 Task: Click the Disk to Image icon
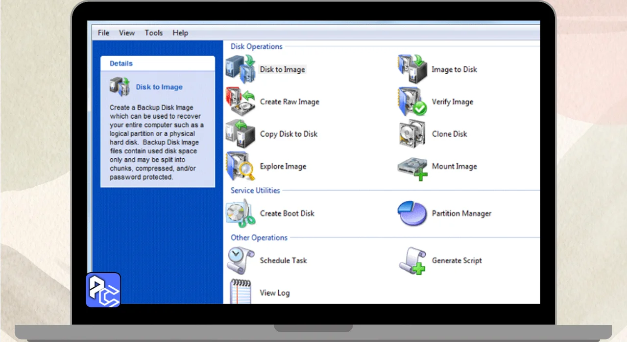coord(241,69)
